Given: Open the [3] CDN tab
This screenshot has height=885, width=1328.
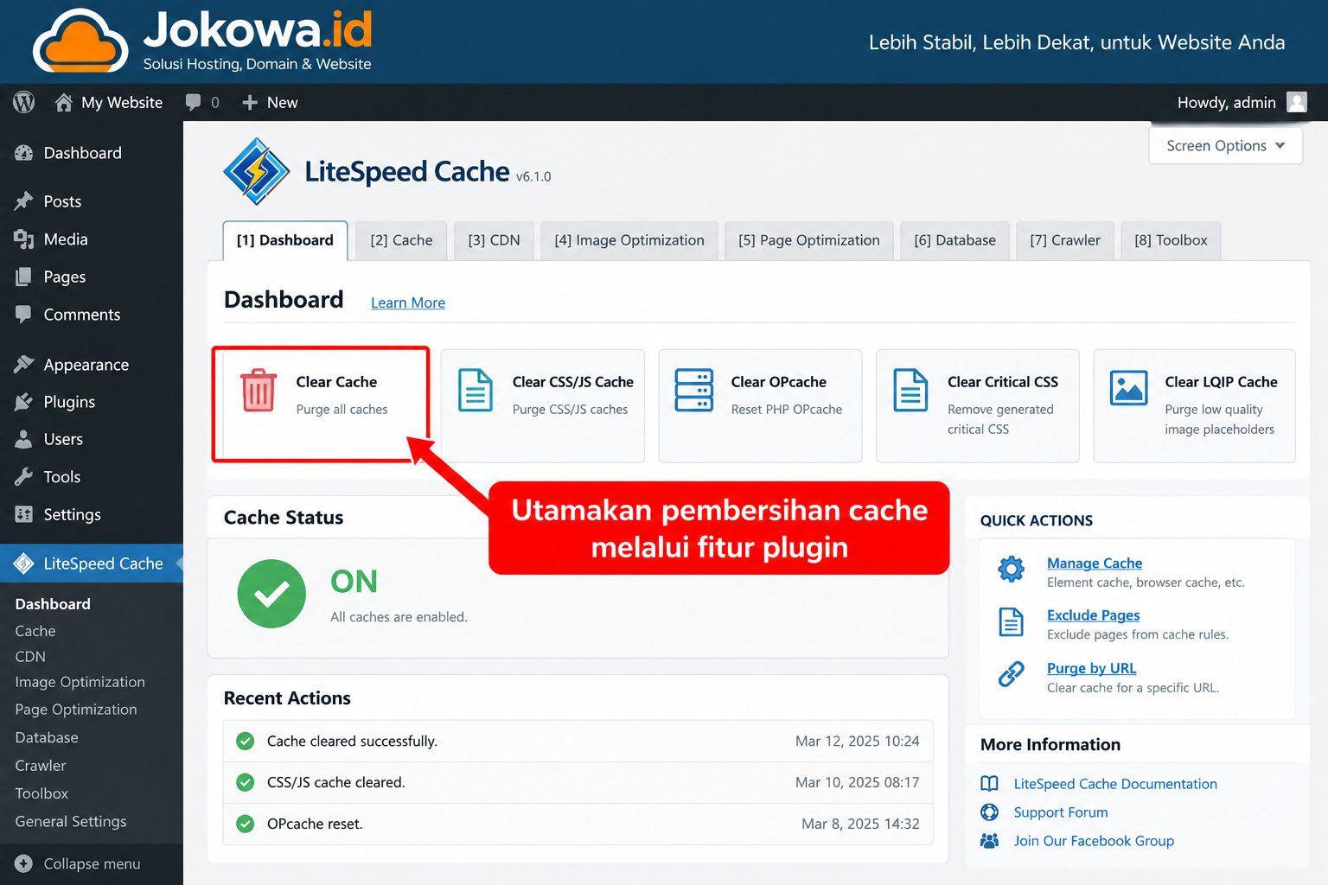Looking at the screenshot, I should 494,240.
